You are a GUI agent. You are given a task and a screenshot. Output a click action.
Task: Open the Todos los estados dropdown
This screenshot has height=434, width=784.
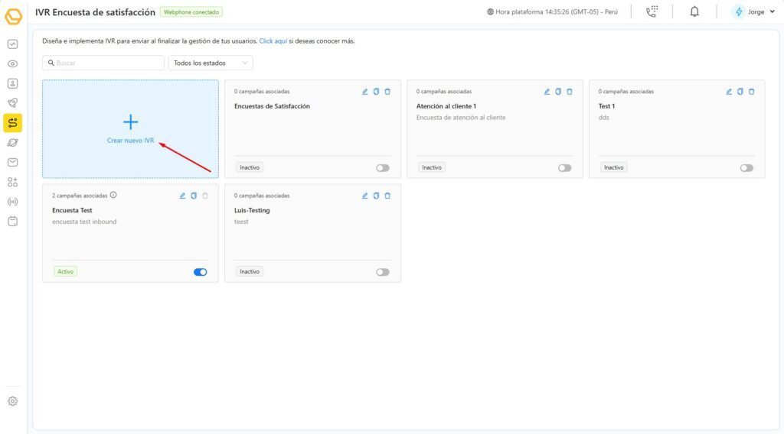211,63
